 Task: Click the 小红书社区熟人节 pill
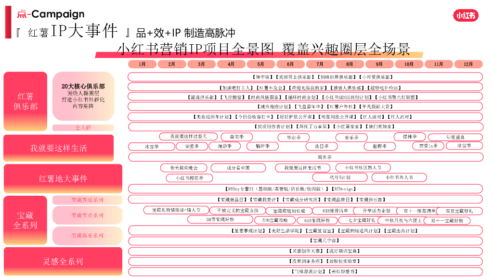tap(363, 168)
